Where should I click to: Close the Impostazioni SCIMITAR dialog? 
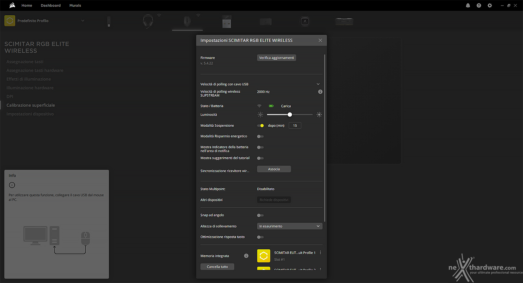(320, 40)
